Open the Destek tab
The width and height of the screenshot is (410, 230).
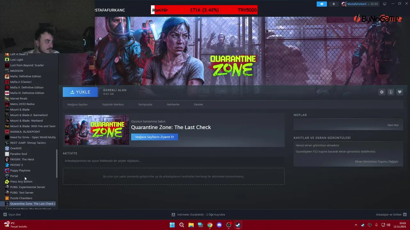[198, 104]
